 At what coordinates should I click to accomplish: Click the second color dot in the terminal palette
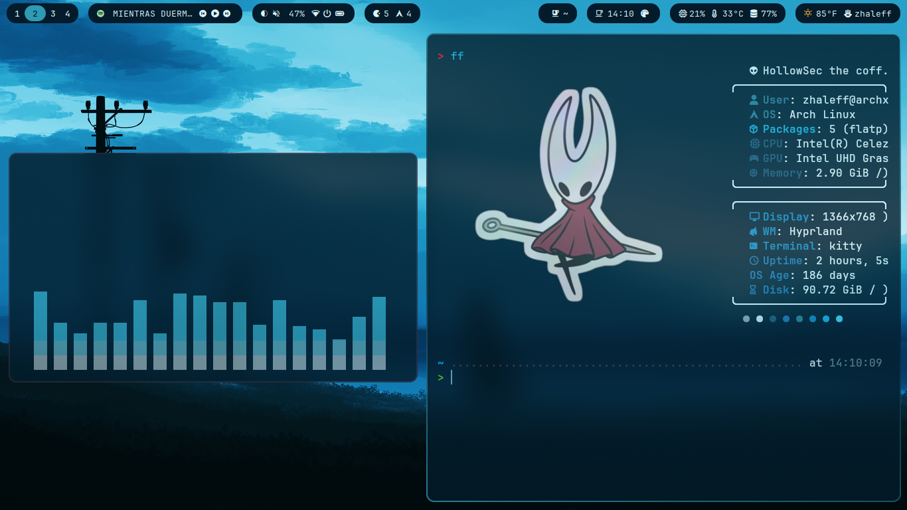760,319
